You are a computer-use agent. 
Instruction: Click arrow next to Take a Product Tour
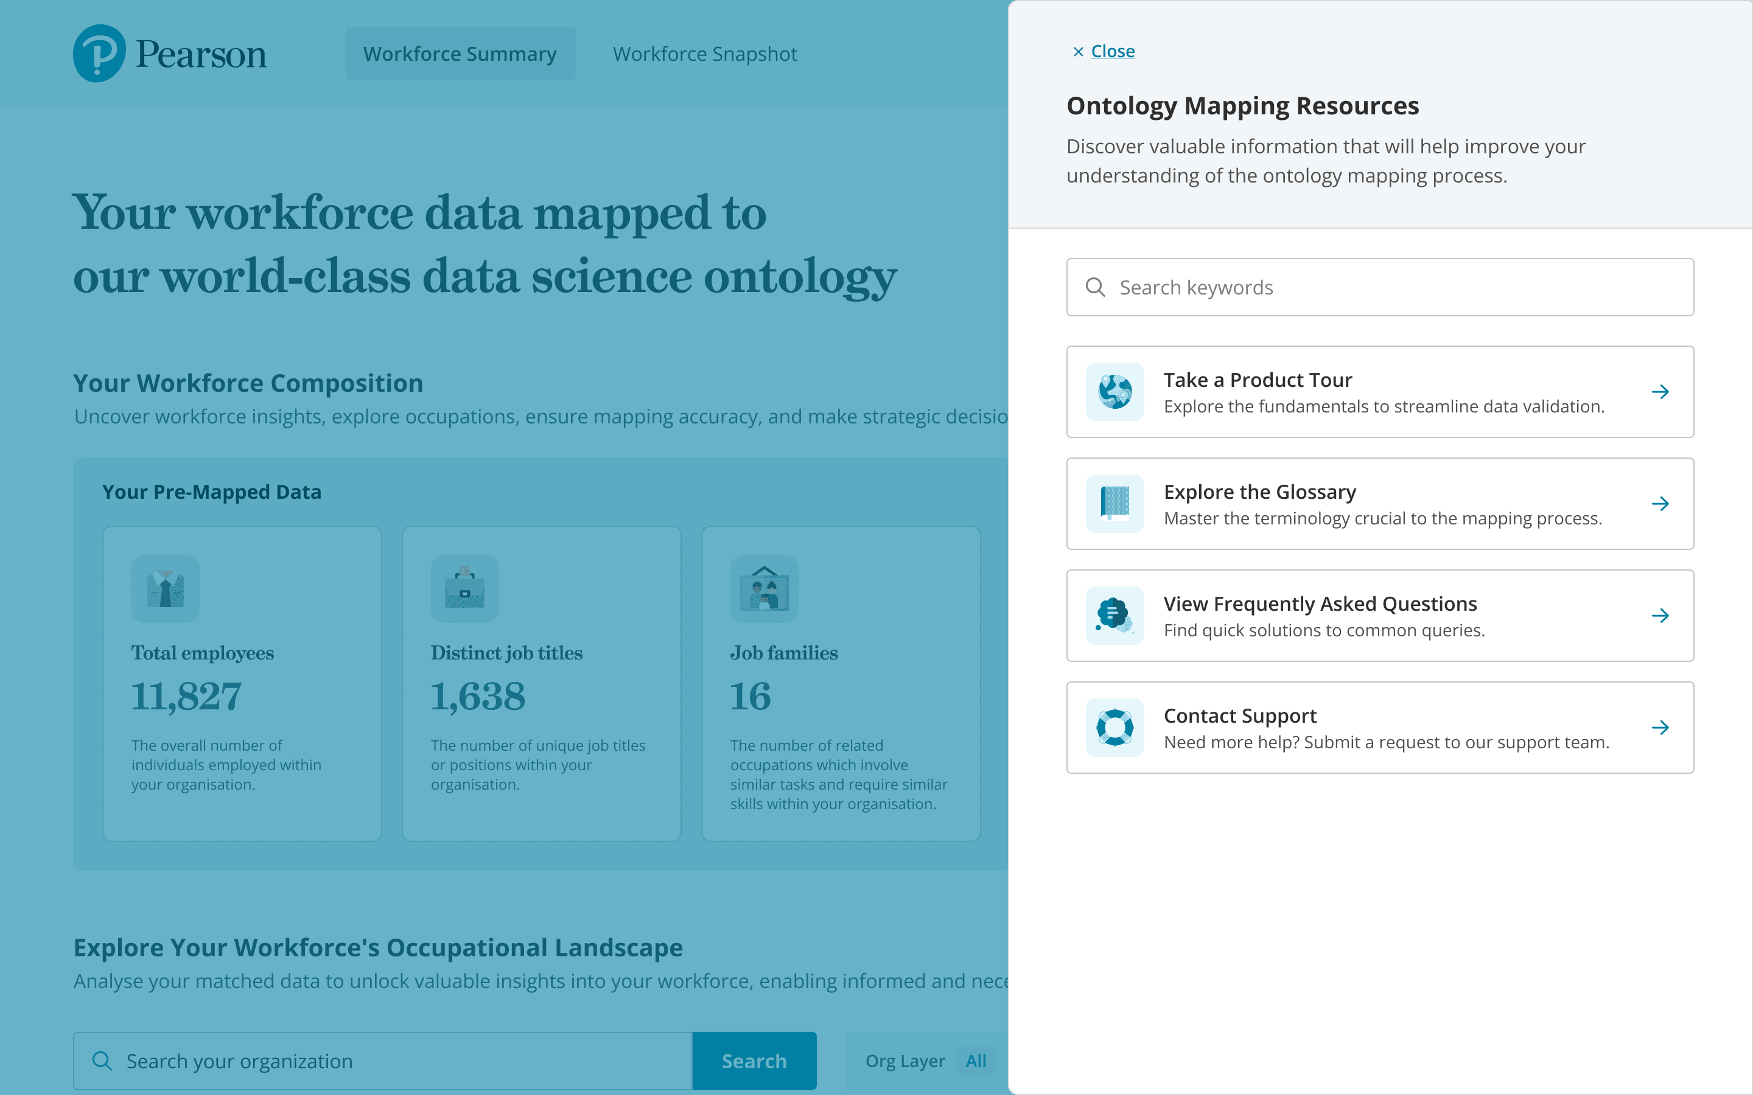click(1660, 392)
